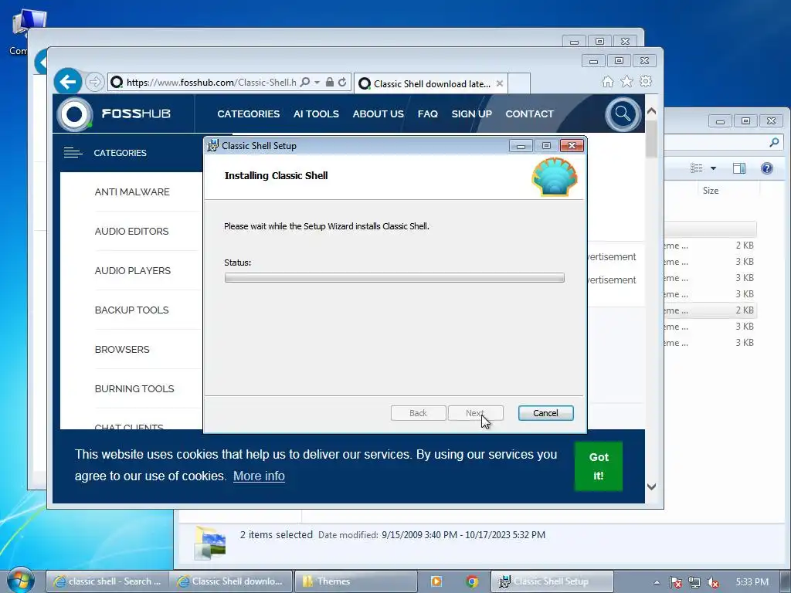Screen dimensions: 791x593
Task: Click the browser scrollbar down arrow
Action: [x=651, y=486]
